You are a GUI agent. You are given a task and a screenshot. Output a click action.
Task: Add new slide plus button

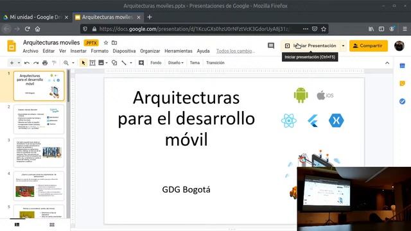(x=12, y=63)
